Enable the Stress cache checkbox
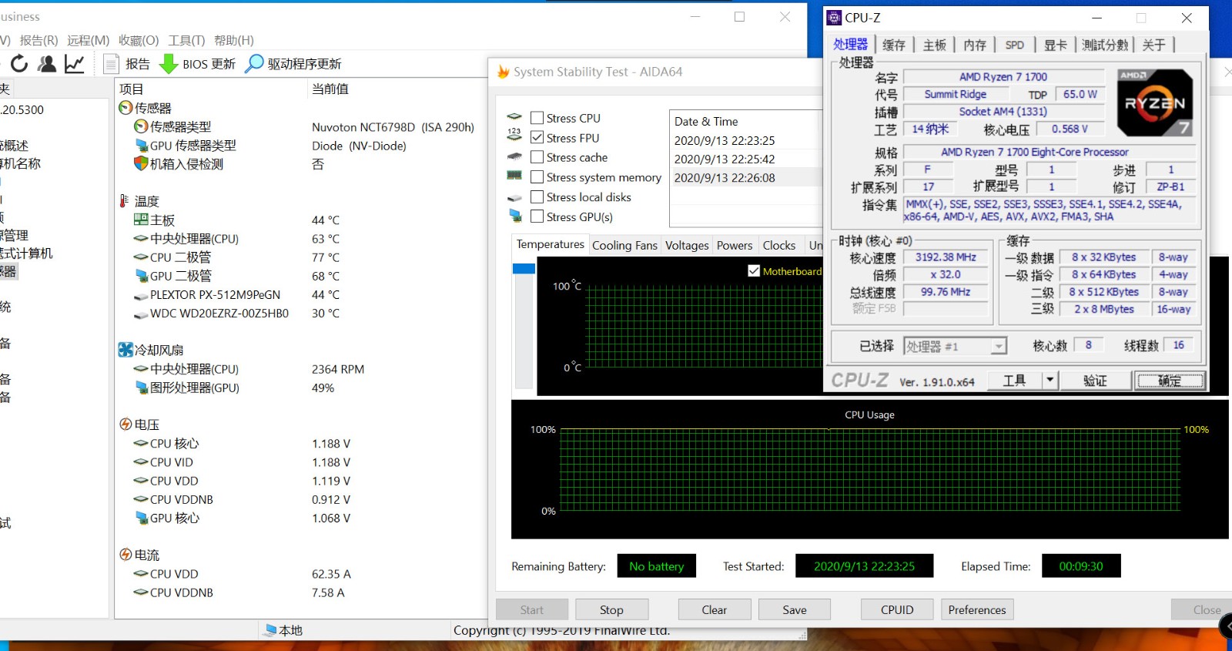Image resolution: width=1232 pixels, height=651 pixels. pos(537,157)
